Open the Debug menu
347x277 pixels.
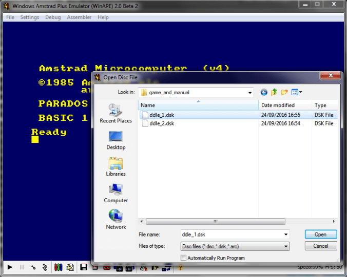tap(53, 17)
